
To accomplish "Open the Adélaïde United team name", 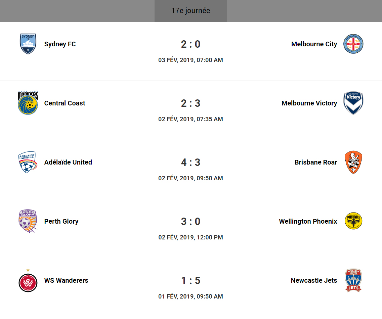I will [68, 162].
